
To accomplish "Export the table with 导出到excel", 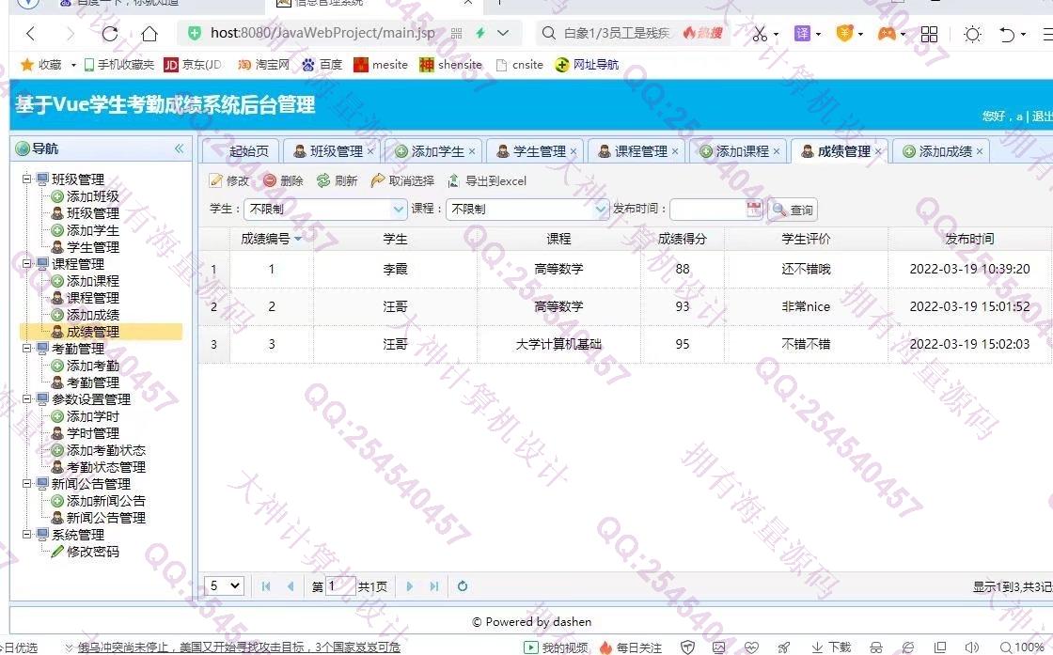I will click(487, 180).
